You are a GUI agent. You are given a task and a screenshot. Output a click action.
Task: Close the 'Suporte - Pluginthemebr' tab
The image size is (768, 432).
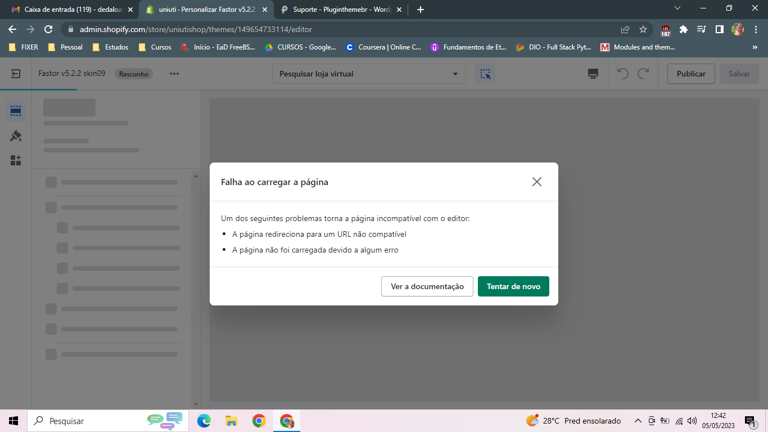(399, 10)
